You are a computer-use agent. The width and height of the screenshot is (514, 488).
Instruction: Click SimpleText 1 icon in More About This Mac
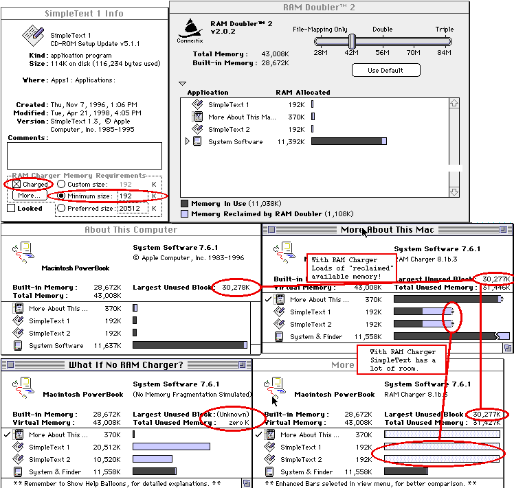pyautogui.click(x=279, y=312)
